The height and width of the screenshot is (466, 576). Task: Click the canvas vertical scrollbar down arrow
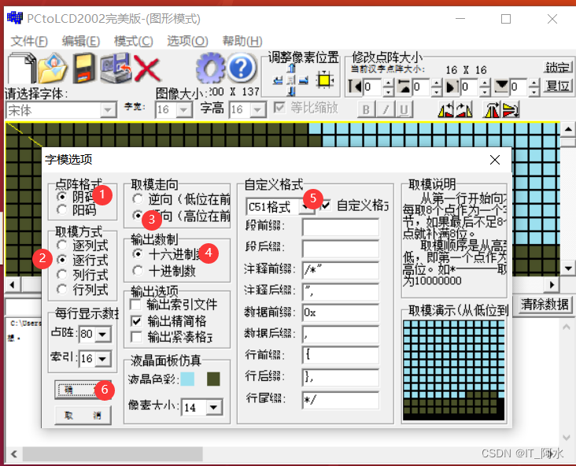[568, 268]
